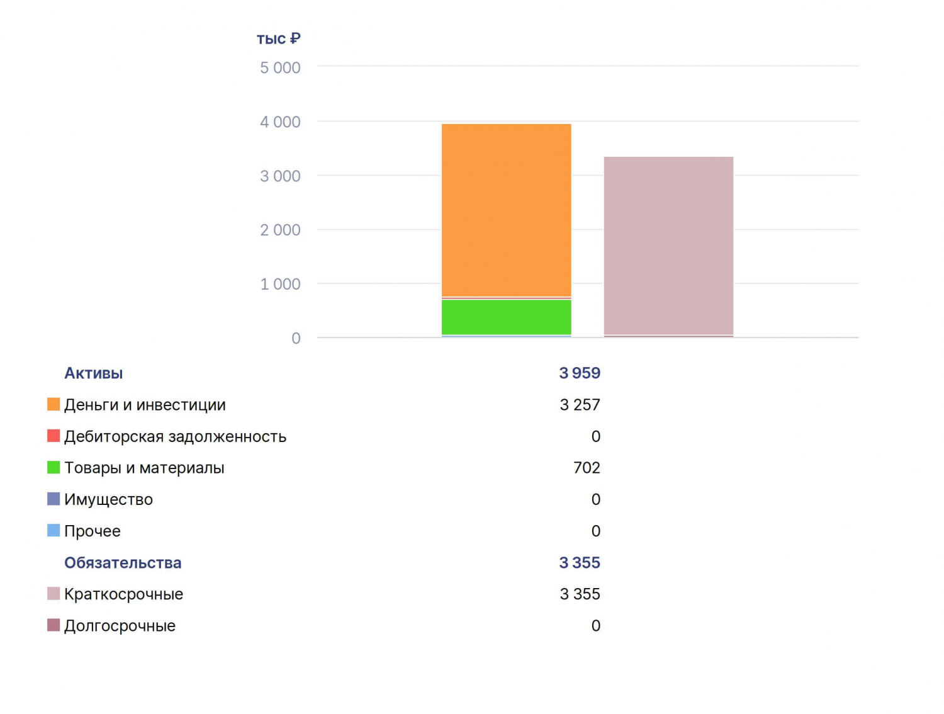Select the light blue 'Прочее' legend swatch
This screenshot has width=944, height=714.
click(x=53, y=530)
